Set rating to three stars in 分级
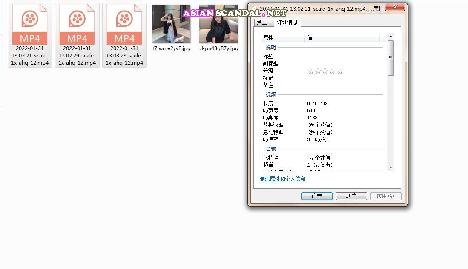Image resolution: width=468 pixels, height=269 pixels. [325, 71]
